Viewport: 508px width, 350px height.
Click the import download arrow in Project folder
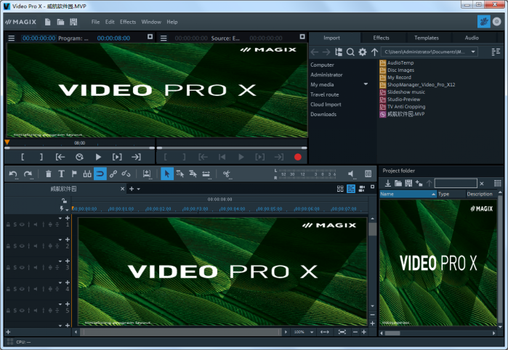[x=387, y=183]
